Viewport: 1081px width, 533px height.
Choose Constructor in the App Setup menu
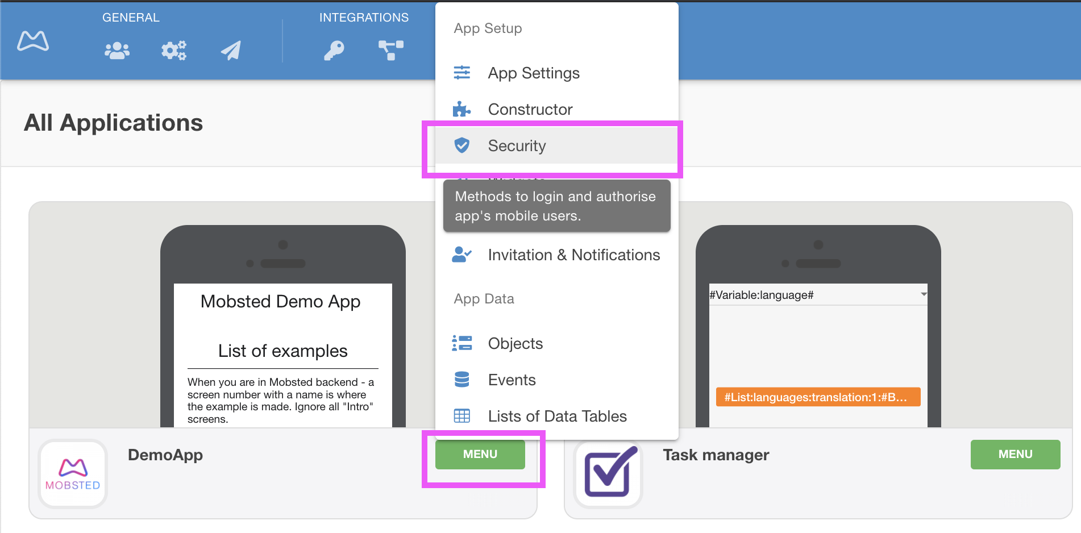[x=557, y=109]
